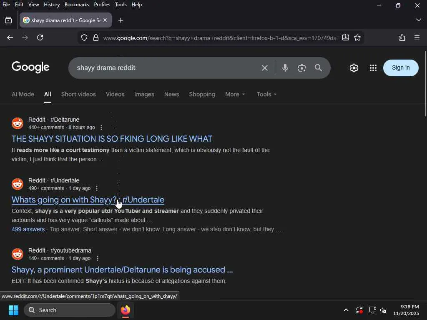Image resolution: width=427 pixels, height=320 pixels.
Task: Expand the list all tabs chevron
Action: tap(419, 20)
